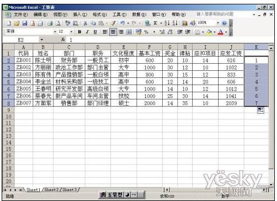Image resolution: width=277 pixels, height=201 pixels.
Task: Click the Undo arrow icon
Action: [x=122, y=23]
